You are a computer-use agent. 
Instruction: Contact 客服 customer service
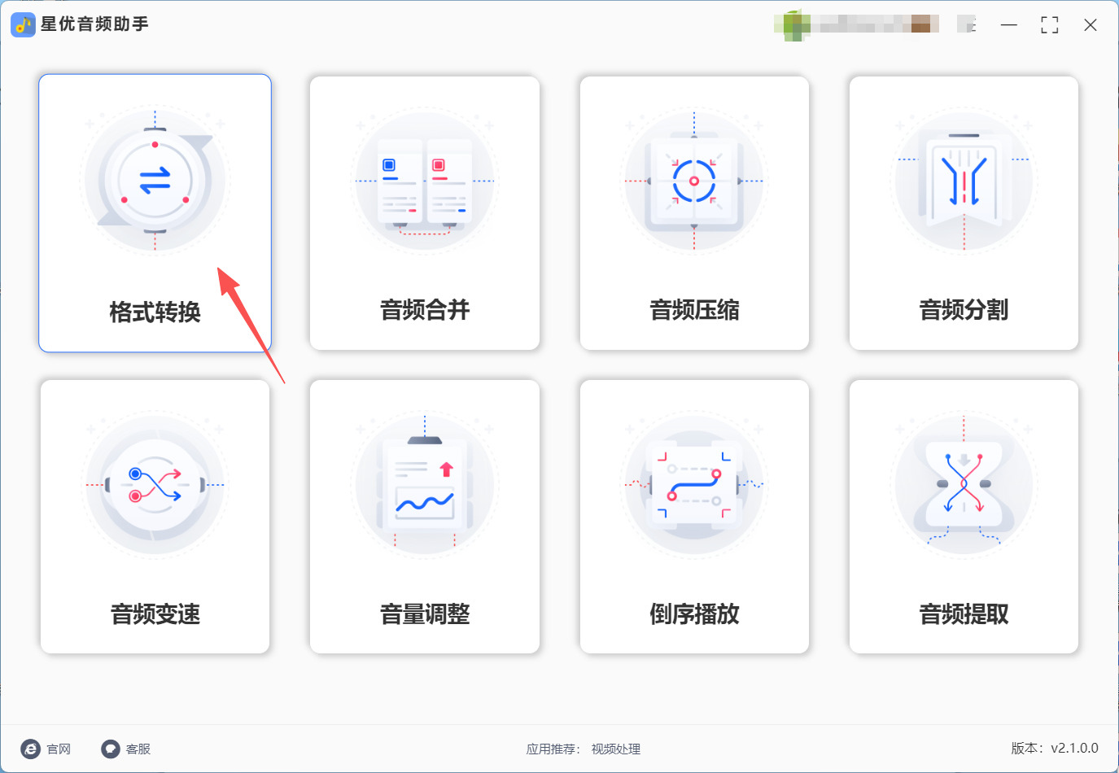(126, 749)
